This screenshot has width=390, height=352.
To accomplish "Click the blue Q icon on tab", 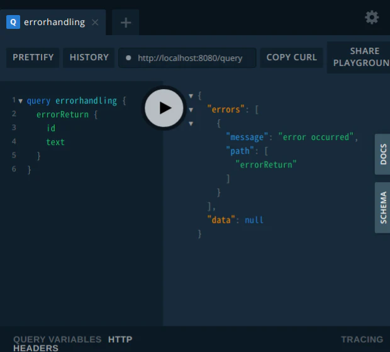I will (13, 22).
